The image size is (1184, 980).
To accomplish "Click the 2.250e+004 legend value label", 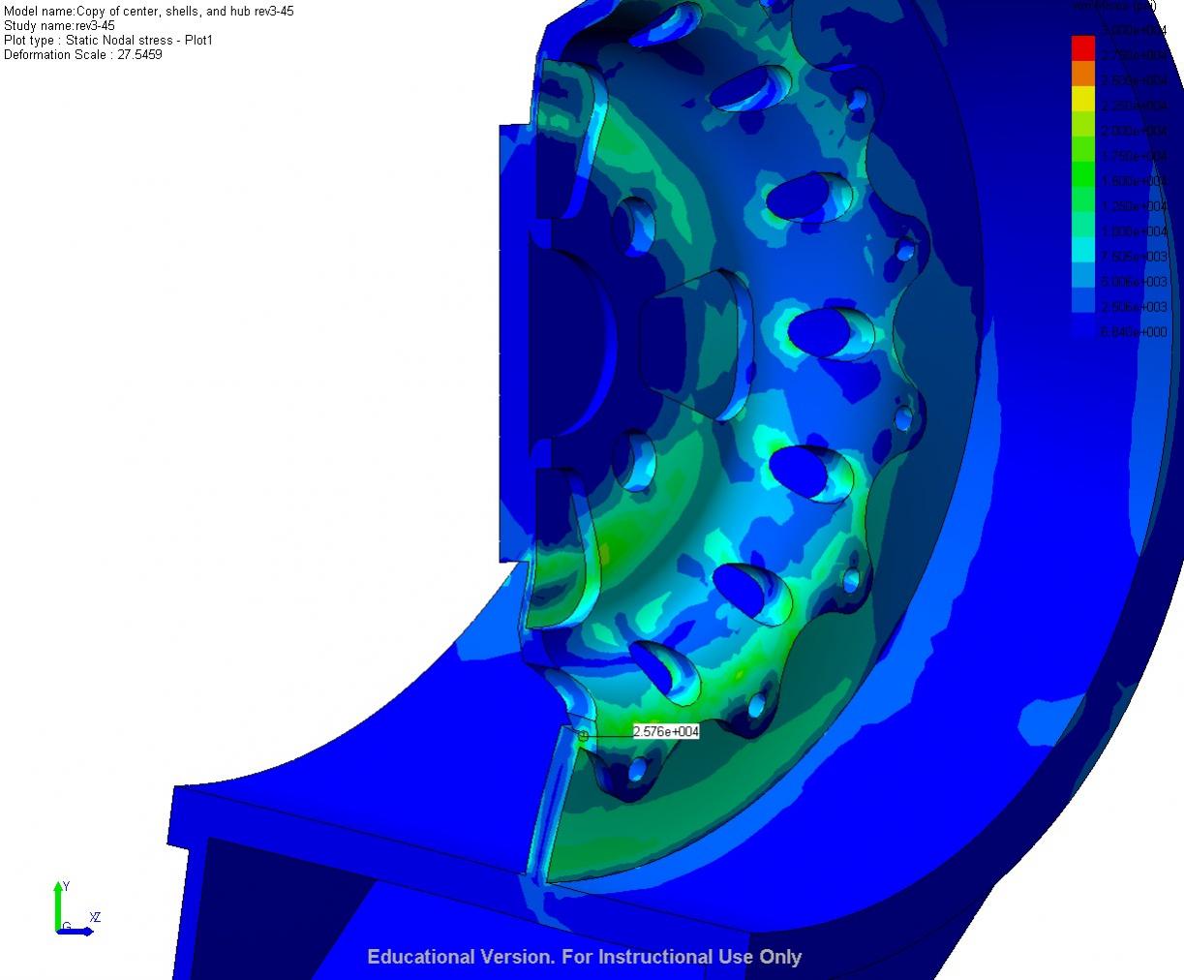I will point(1134,106).
